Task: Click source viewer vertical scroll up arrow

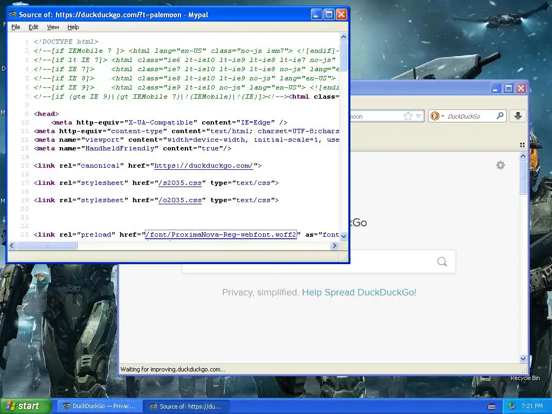Action: (343, 37)
